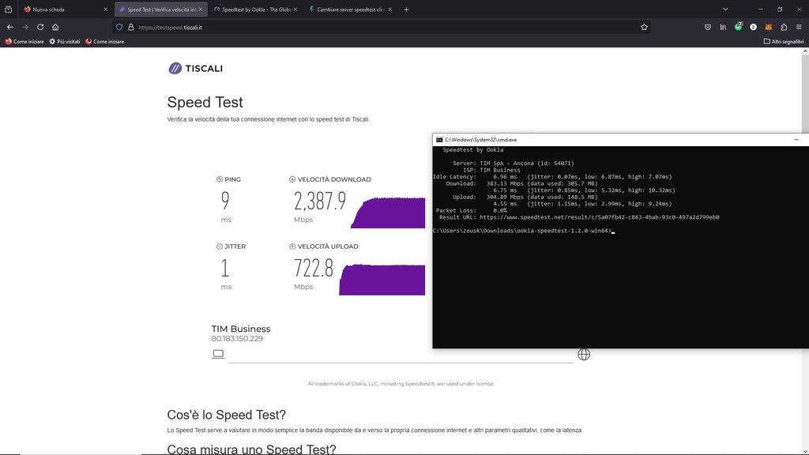Click the Tiscali logo
809x455 pixels.
tap(195, 69)
